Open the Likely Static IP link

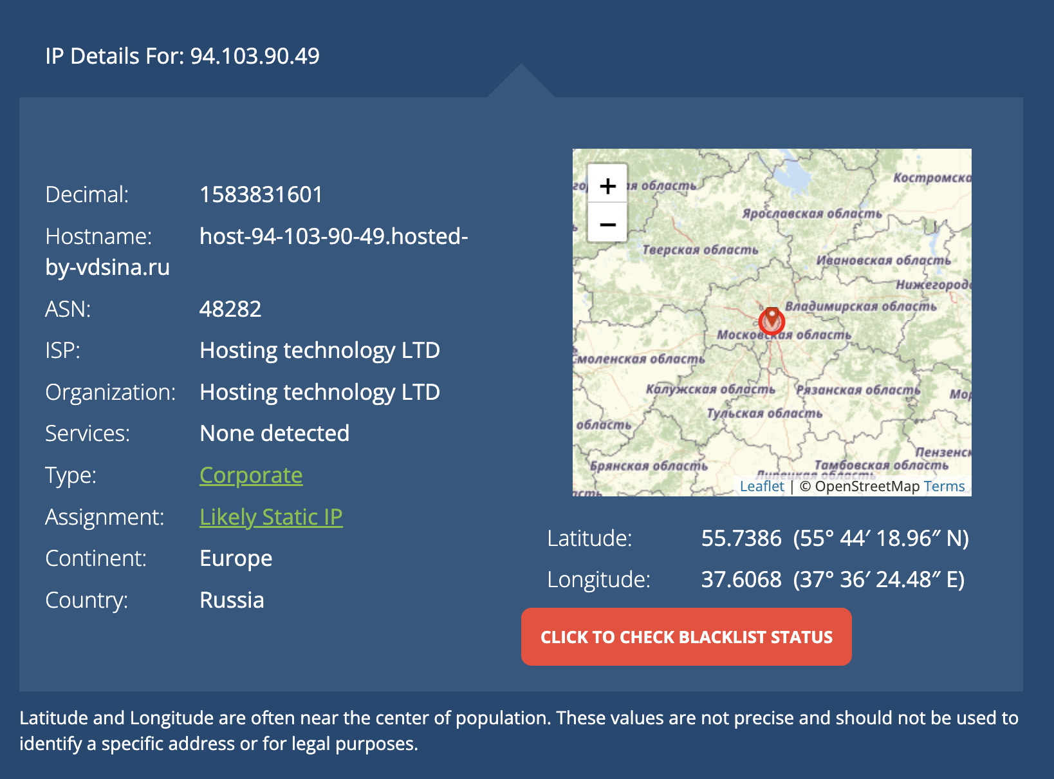(x=271, y=517)
